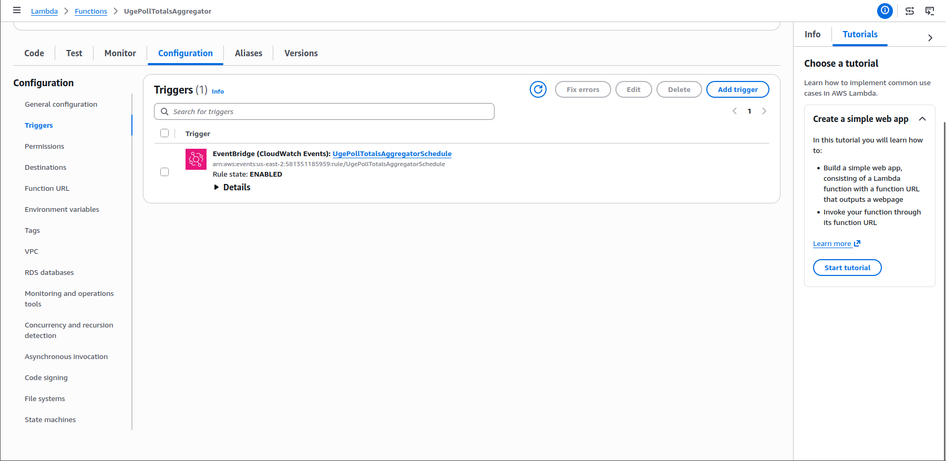Open Destinations configuration
Image resolution: width=946 pixels, height=461 pixels.
pos(46,167)
